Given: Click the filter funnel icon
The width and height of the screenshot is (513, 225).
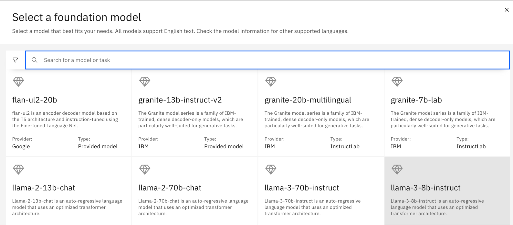Looking at the screenshot, I should [15, 60].
